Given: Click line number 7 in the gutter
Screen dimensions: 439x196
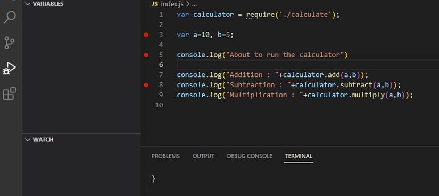Looking at the screenshot, I should [161, 75].
